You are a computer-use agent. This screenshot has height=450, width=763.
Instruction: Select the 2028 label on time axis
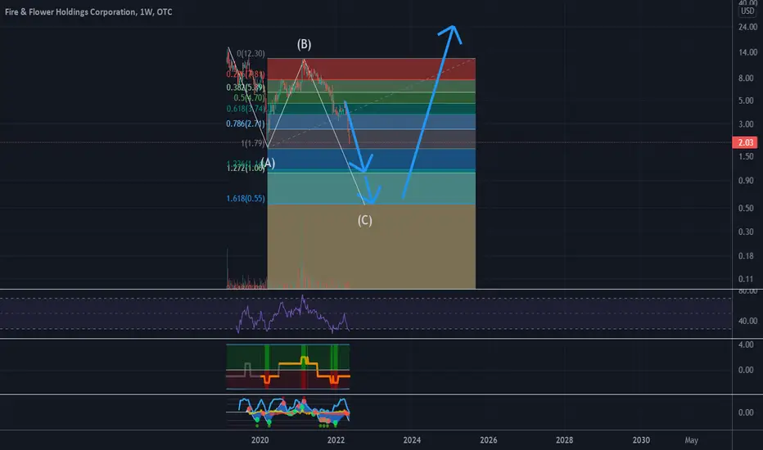coord(564,440)
